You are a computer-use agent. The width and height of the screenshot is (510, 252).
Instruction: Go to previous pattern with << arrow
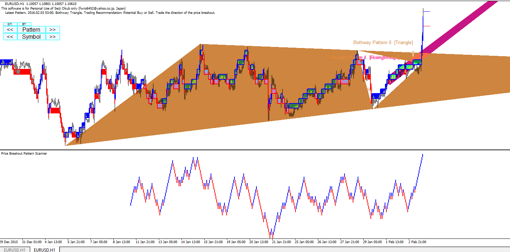[10, 30]
